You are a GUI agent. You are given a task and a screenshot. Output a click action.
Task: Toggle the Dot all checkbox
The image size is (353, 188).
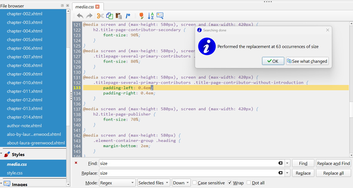(x=249, y=183)
